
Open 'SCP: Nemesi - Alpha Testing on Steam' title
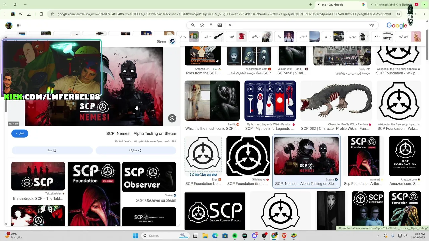point(141,133)
